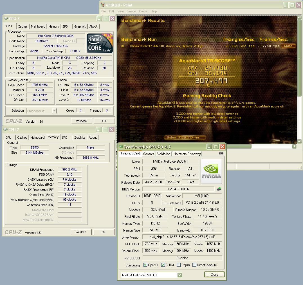The height and width of the screenshot is (285, 303).
Task: Click the GPU-Z Name field
Action: coord(170,161)
